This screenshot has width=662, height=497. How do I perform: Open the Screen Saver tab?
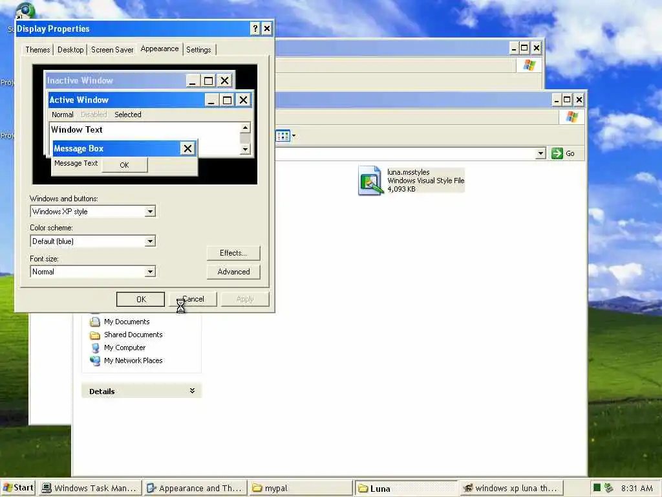pyautogui.click(x=112, y=50)
